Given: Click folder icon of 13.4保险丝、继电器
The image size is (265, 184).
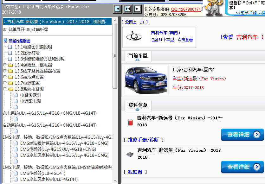Looking at the screenshot, I should tap(10, 65).
